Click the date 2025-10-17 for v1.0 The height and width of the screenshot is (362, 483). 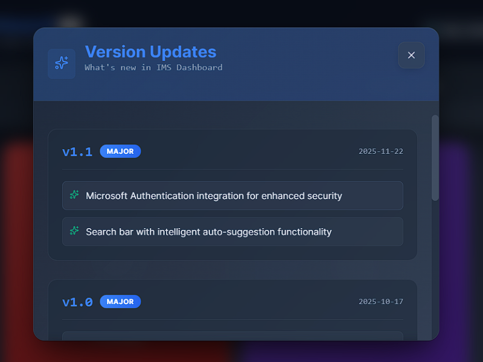[x=380, y=301]
